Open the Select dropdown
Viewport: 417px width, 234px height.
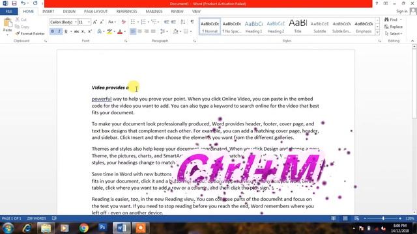(394, 34)
